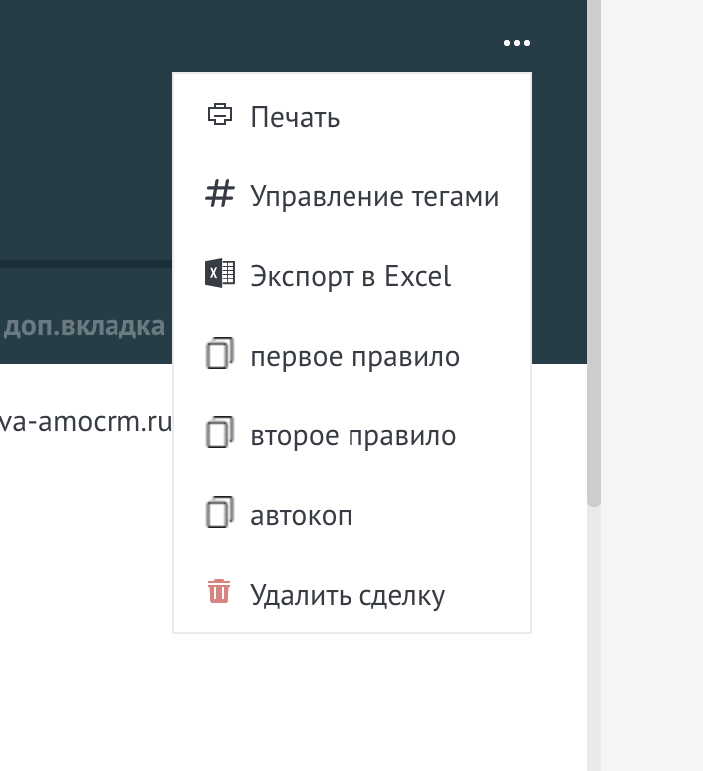Run the первое правило menu item

click(x=354, y=356)
